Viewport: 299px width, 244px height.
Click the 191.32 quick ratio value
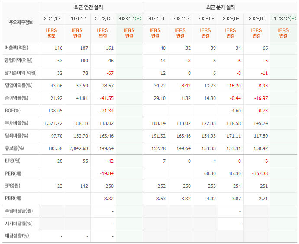click(x=159, y=136)
